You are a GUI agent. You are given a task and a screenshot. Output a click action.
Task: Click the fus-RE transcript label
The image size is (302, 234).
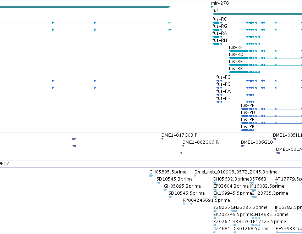236,62
